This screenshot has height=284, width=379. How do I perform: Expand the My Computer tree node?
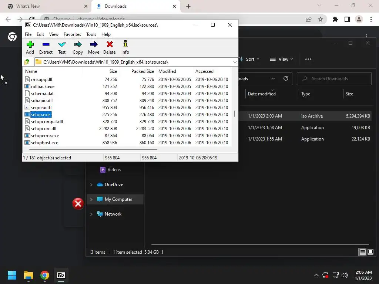pyautogui.click(x=91, y=199)
